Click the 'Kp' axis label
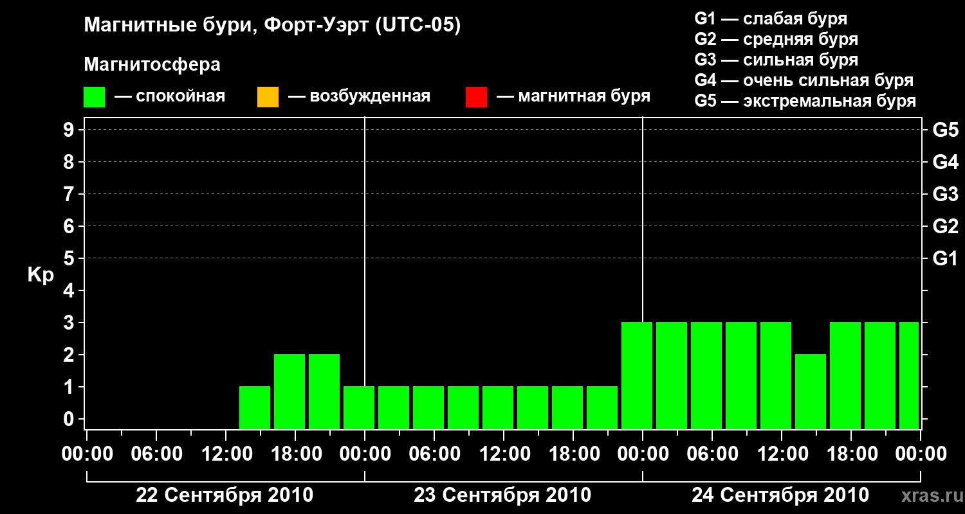Viewport: 965px width, 514px height. point(41,276)
